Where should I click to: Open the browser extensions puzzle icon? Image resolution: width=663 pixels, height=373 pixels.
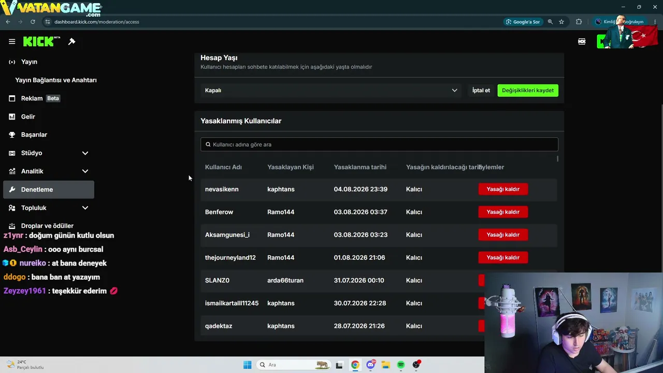tap(579, 22)
